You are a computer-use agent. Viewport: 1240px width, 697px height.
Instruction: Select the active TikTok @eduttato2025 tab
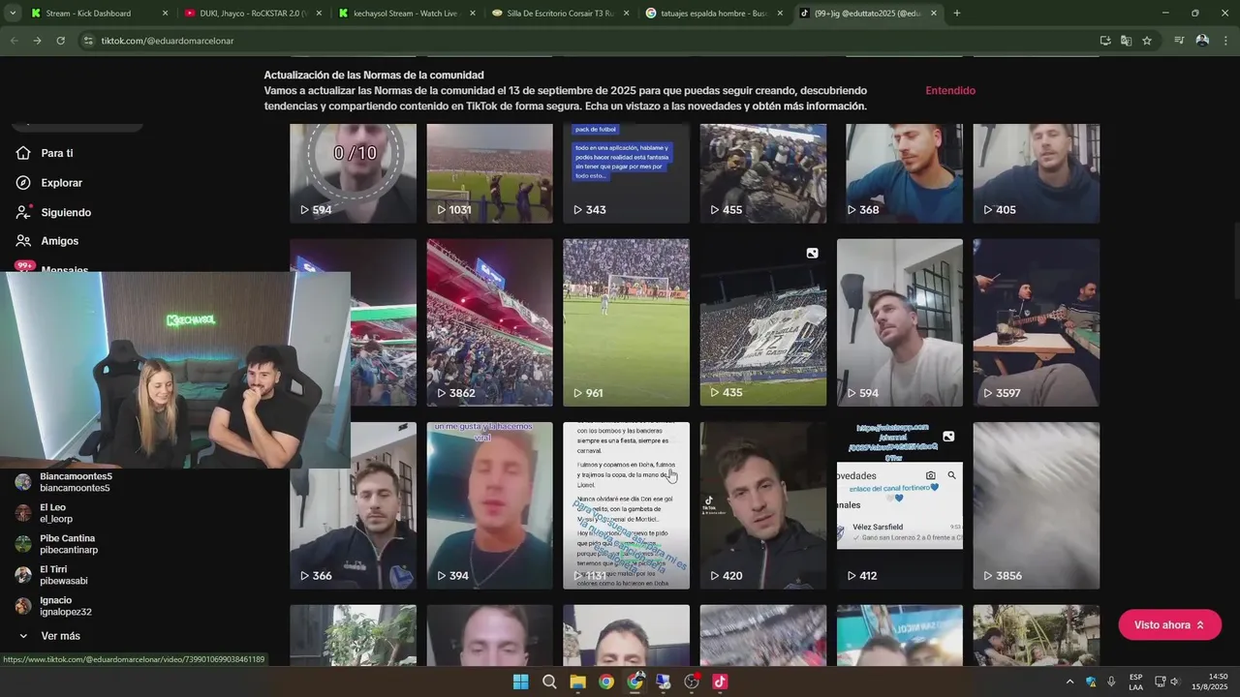tap(867, 14)
